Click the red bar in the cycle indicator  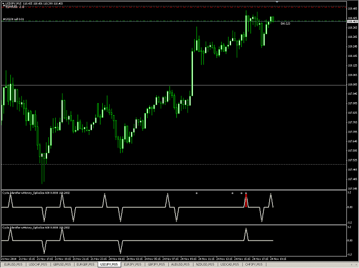coord(246,200)
